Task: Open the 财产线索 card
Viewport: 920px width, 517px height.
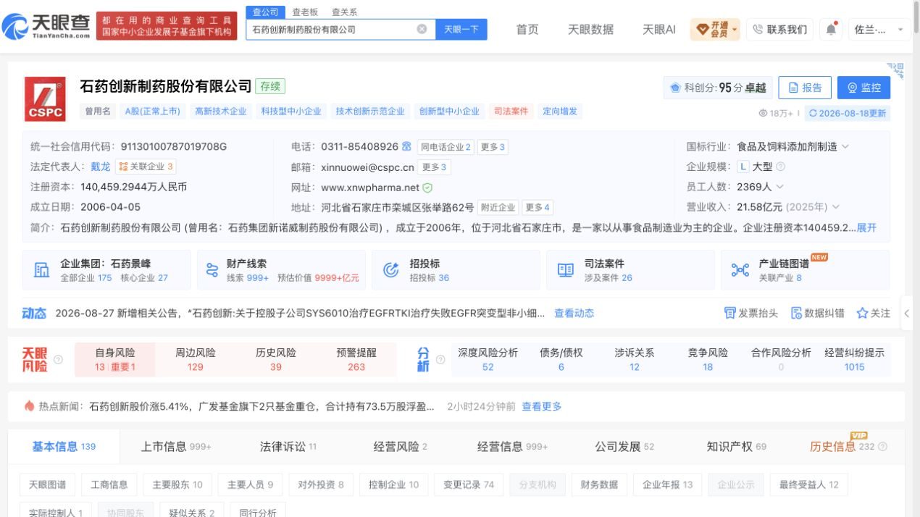Action: (x=281, y=270)
